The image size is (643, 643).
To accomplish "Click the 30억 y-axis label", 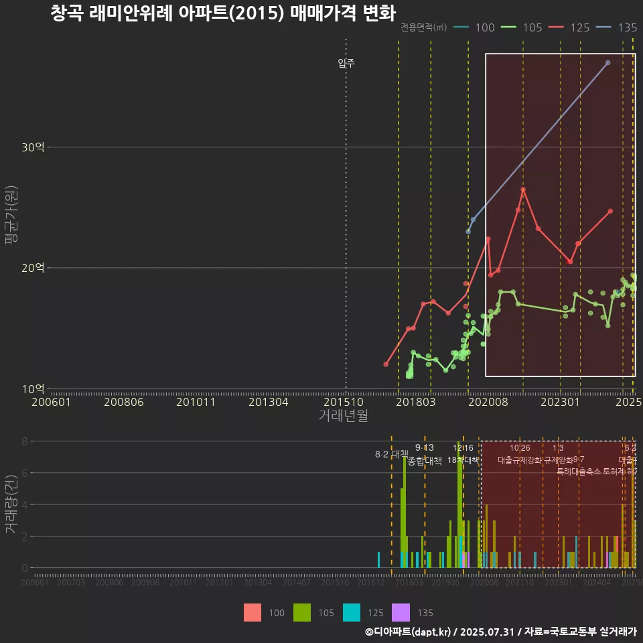I will [33, 147].
